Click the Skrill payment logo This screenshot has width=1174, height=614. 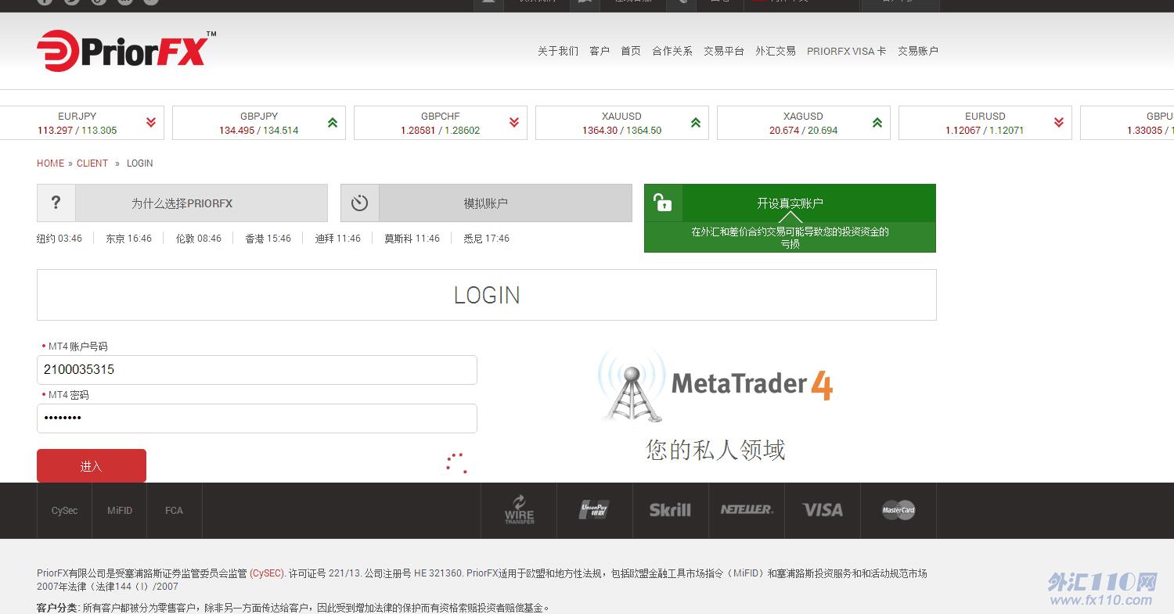click(670, 510)
